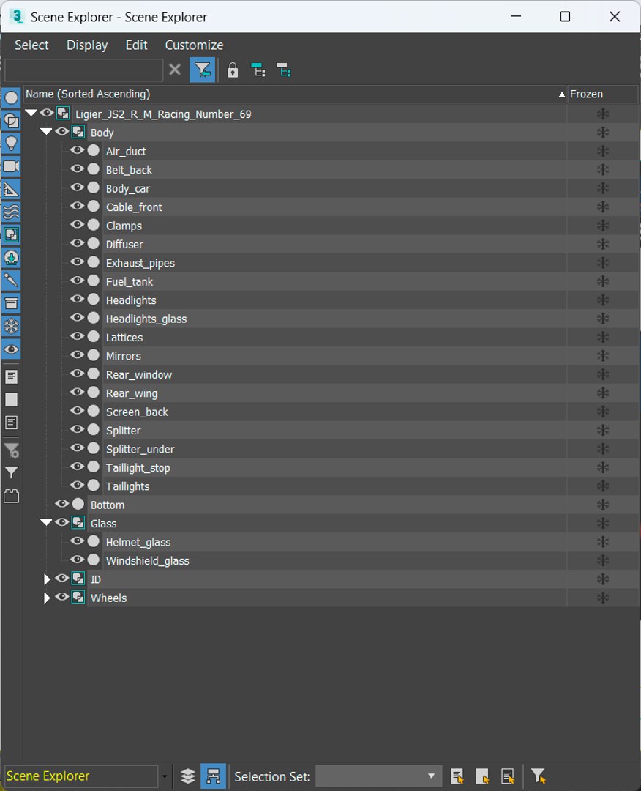This screenshot has width=641, height=791.
Task: Switch to Sort By Layer mode
Action: coord(188,776)
